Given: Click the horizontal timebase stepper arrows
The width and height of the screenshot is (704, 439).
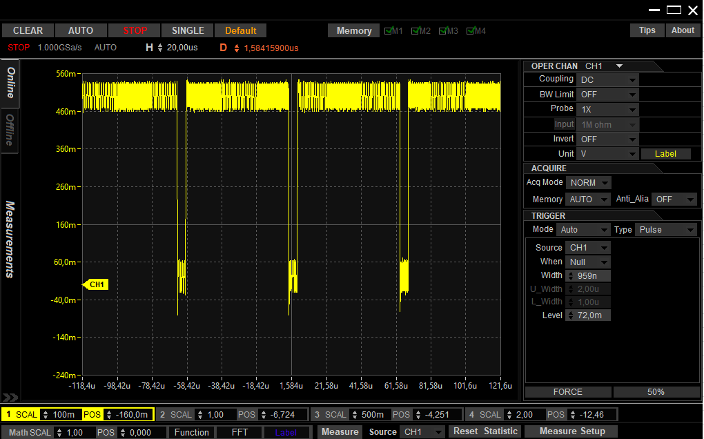Looking at the screenshot, I should [x=160, y=48].
